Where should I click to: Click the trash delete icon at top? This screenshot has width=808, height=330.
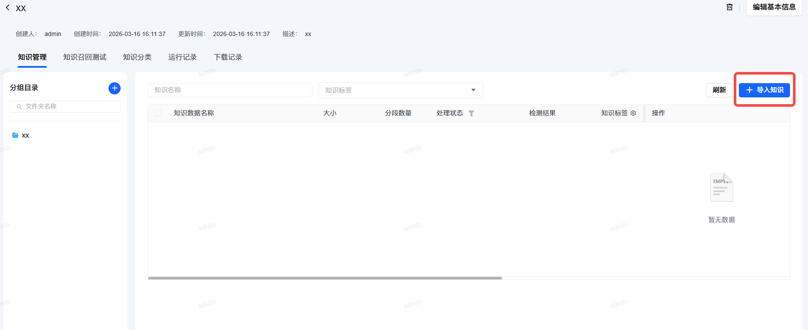point(729,7)
